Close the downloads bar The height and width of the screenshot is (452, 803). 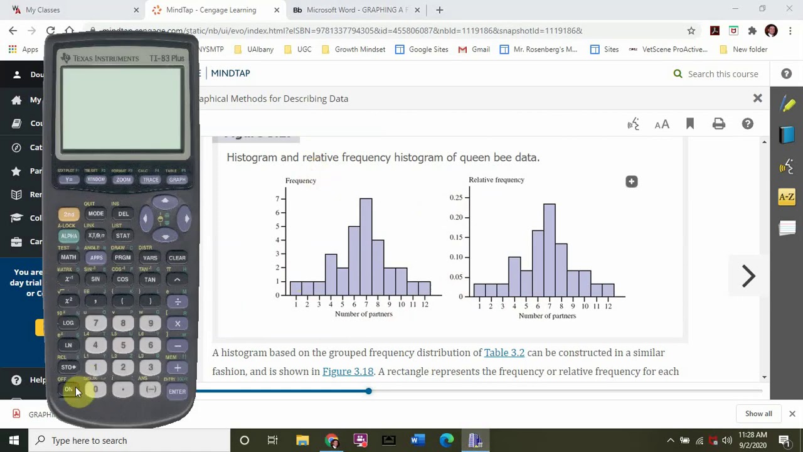coord(792,414)
